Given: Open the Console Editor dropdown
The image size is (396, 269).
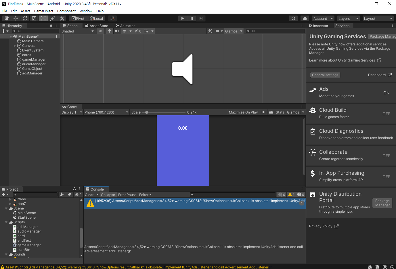Looking at the screenshot, I should pyautogui.click(x=145, y=195).
